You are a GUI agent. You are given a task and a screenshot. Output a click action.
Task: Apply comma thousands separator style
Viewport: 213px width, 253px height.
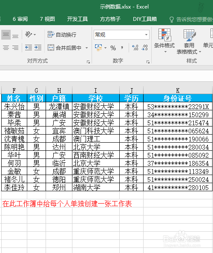(122, 48)
